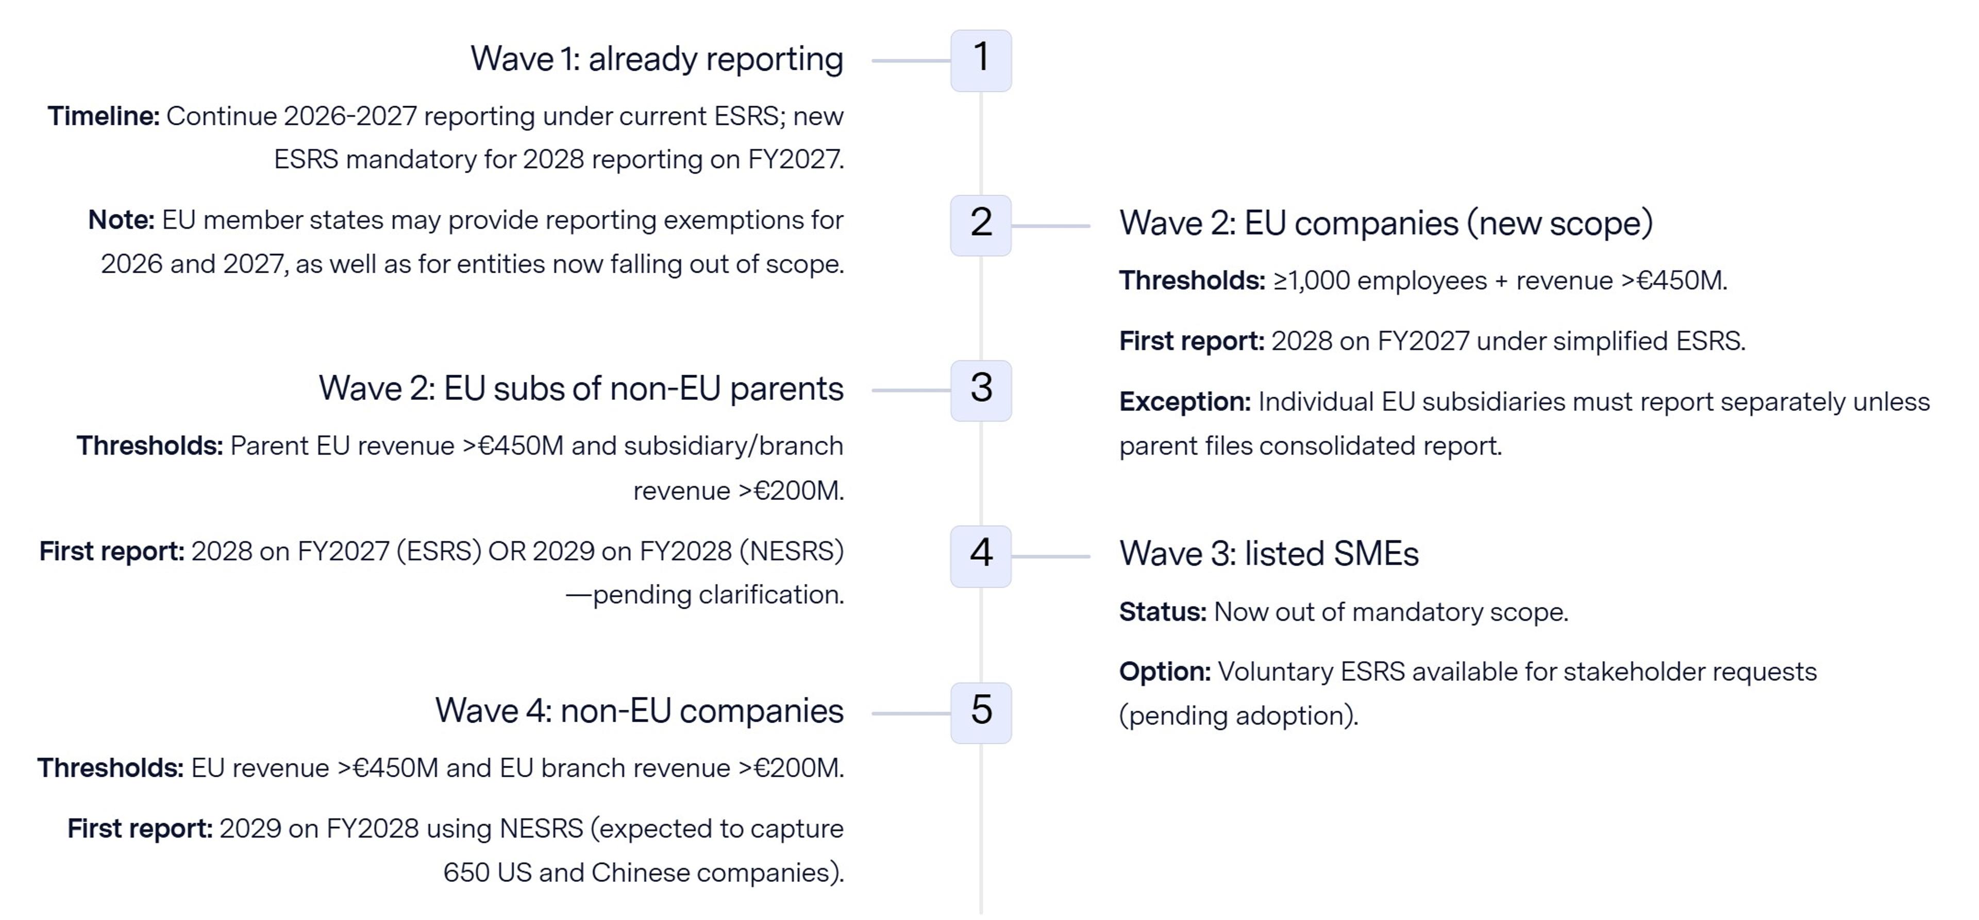Click timeline marker number 5
This screenshot has width=1979, height=920.
[981, 712]
